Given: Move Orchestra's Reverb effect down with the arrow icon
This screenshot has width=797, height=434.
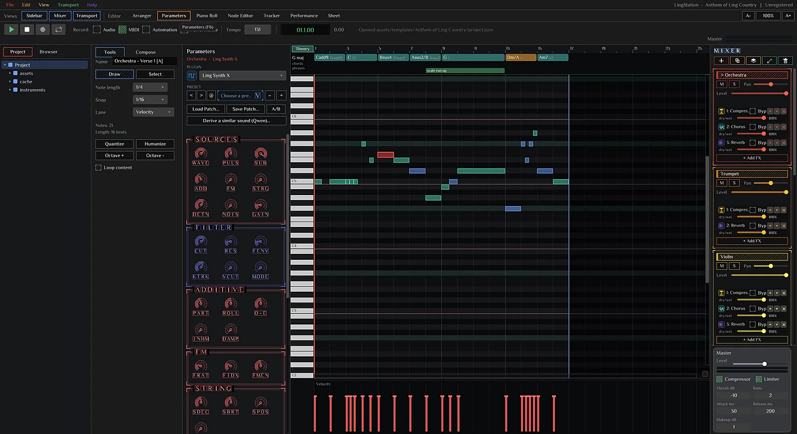Looking at the screenshot, I should click(777, 143).
